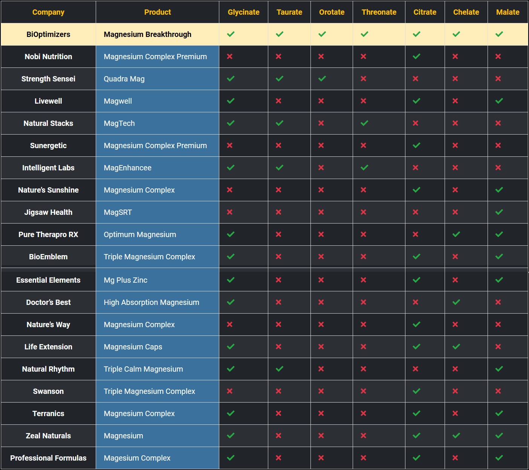Click the Malate checkmark in Terranics row
This screenshot has width=529, height=470.
tap(499, 413)
